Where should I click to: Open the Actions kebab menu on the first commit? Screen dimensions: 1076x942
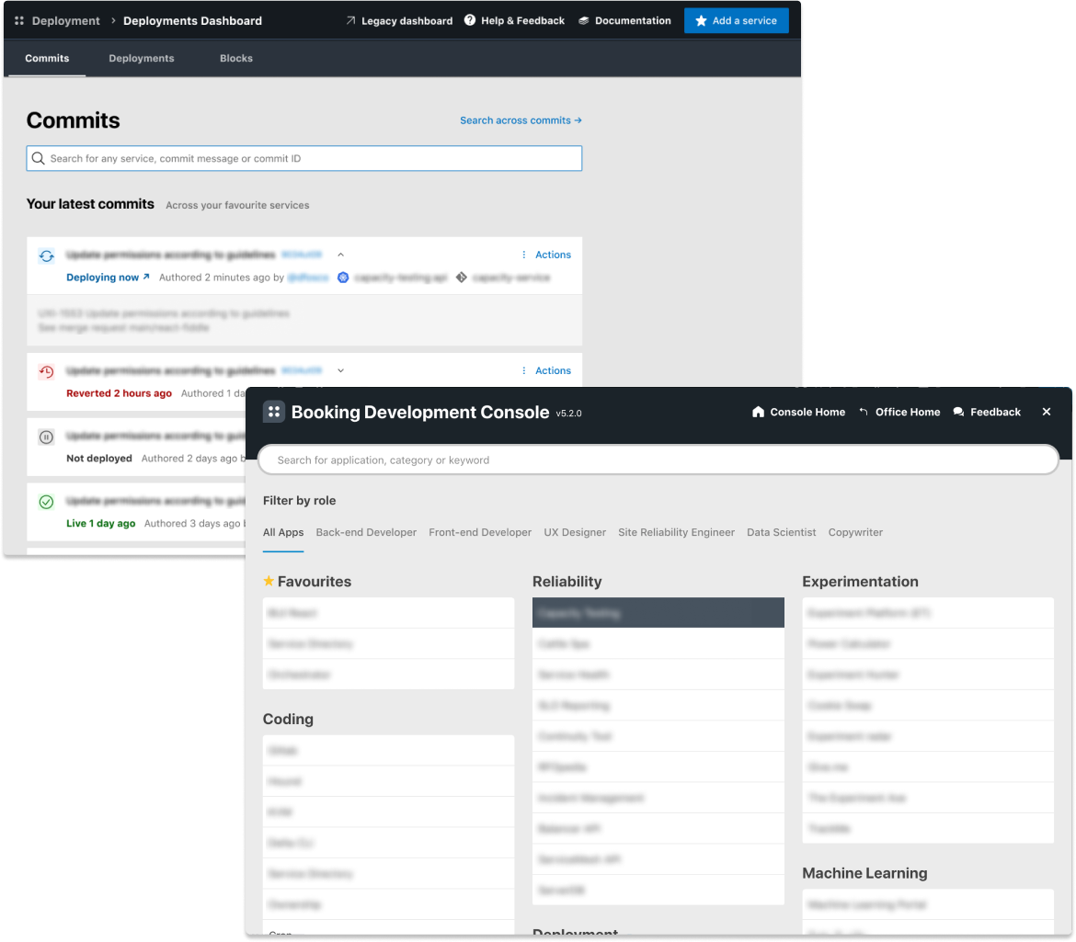click(x=524, y=255)
